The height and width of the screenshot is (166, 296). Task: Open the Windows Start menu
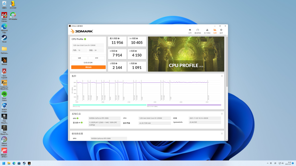coord(4,163)
